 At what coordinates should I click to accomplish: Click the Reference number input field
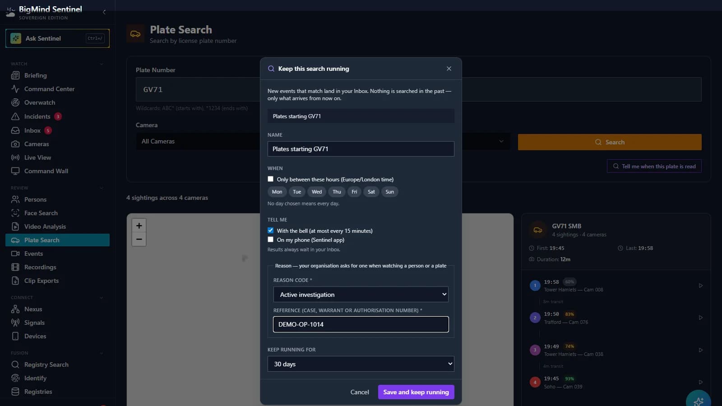click(361, 324)
